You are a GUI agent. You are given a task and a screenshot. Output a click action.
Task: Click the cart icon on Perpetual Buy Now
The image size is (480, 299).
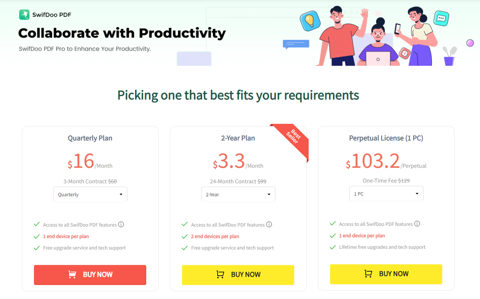(x=368, y=274)
